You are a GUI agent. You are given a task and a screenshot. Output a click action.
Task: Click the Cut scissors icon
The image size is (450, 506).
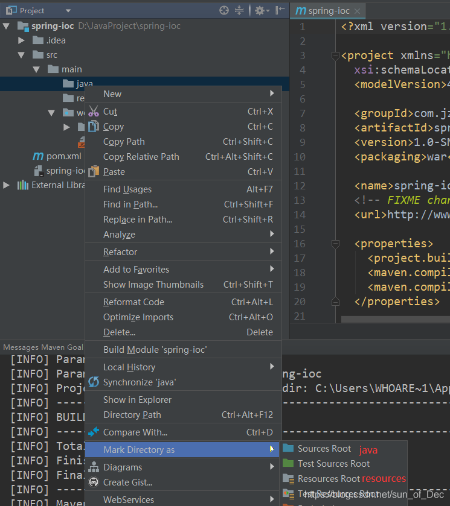click(x=94, y=112)
